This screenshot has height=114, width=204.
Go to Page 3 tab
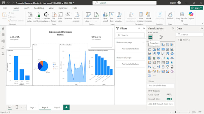57,107
